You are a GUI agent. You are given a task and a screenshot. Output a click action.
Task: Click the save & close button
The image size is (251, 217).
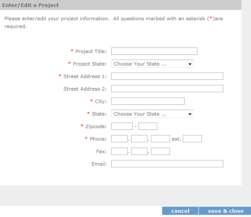coord(226,211)
